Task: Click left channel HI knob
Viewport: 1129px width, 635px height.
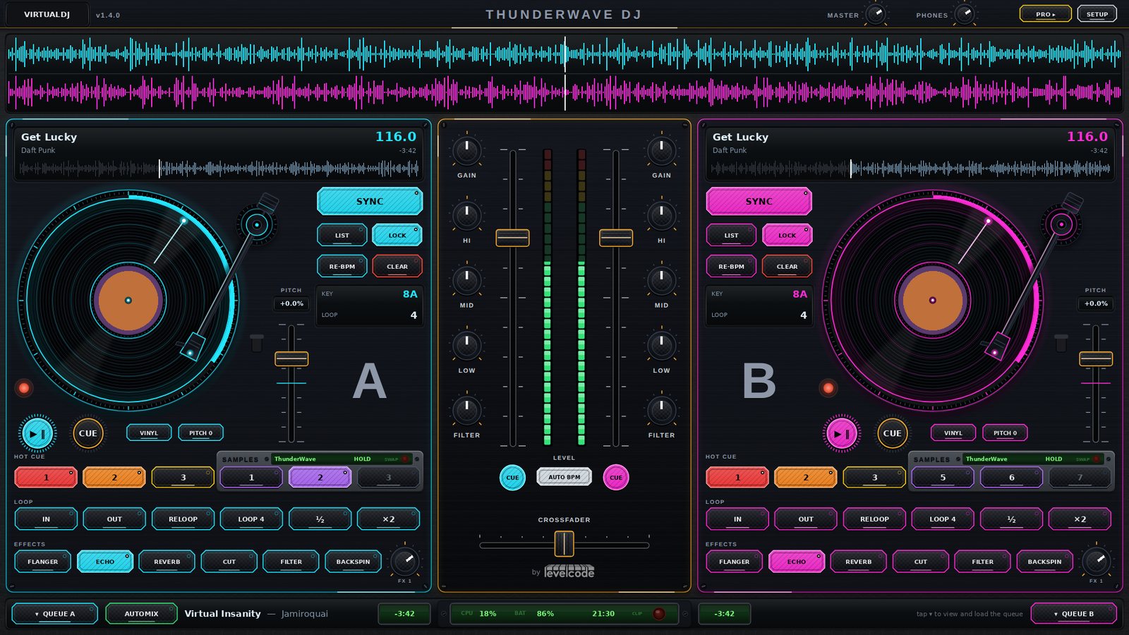Action: 466,215
